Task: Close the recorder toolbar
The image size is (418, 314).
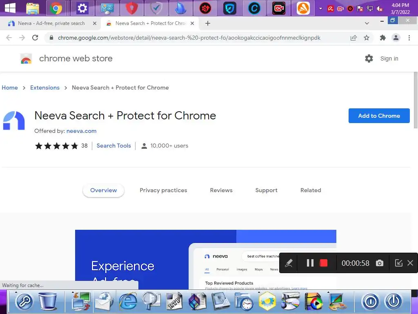Action: coord(410,263)
